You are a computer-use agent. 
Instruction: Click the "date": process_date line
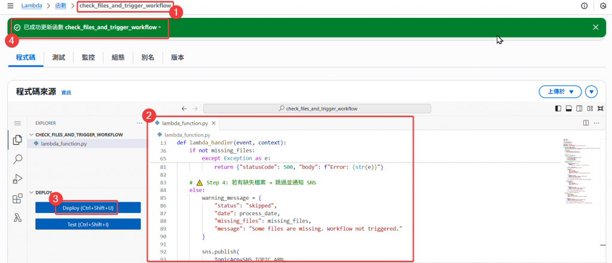[248, 213]
